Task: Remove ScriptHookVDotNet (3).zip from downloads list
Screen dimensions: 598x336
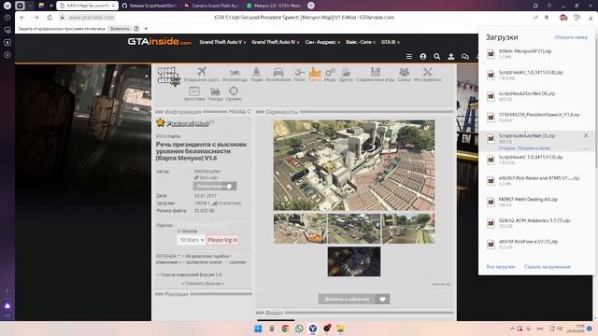Action: [x=586, y=135]
